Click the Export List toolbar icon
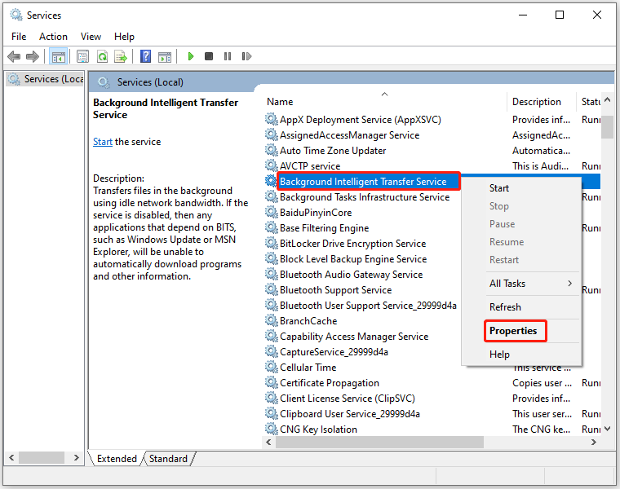Image resolution: width=620 pixels, height=489 pixels. point(121,56)
